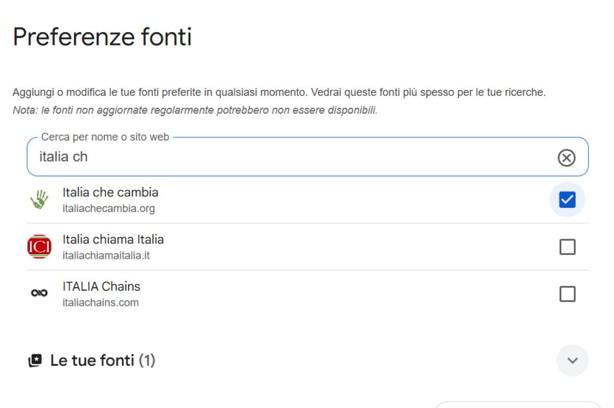Clear the search field with X icon

566,158
